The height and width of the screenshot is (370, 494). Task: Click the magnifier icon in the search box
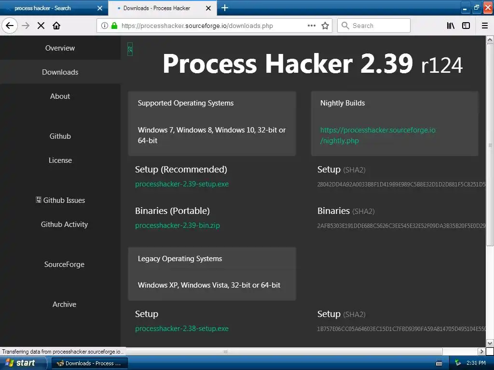345,26
